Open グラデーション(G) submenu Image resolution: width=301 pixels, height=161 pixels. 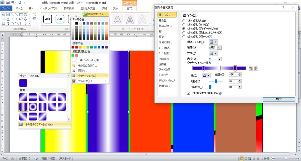click(x=90, y=76)
